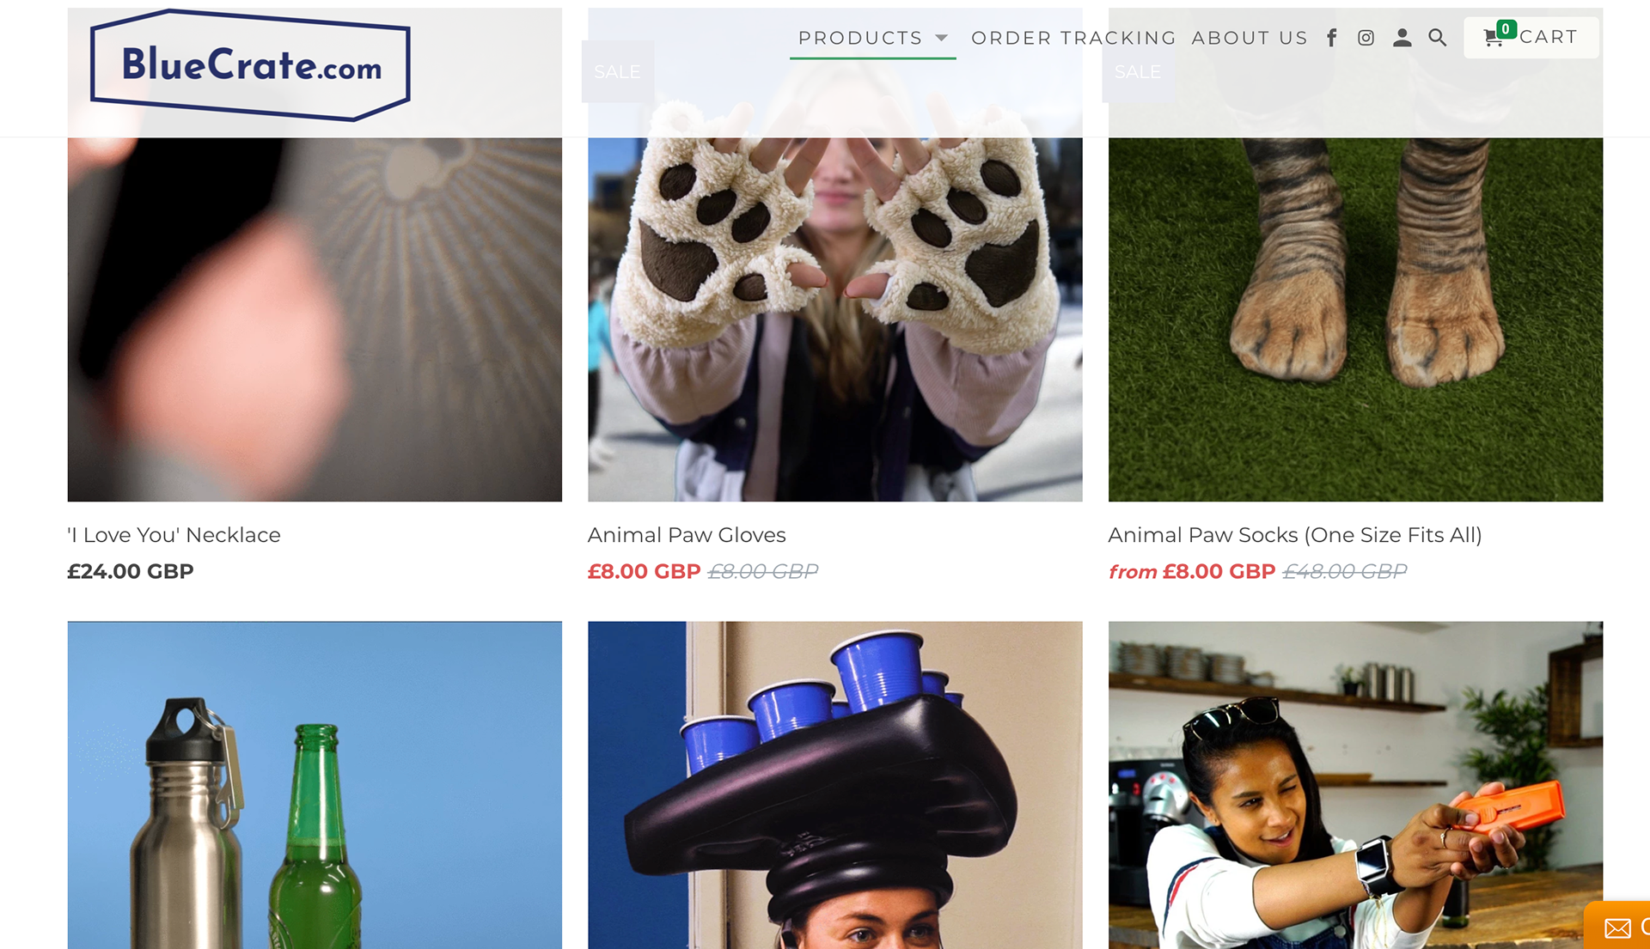The image size is (1650, 949).
Task: Open the envelope contact widget
Action: tap(1617, 928)
